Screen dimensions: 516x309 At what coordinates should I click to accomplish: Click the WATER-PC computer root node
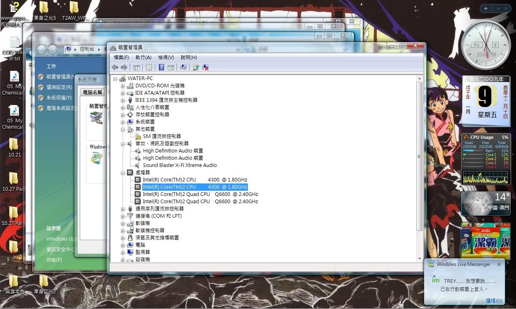[140, 78]
